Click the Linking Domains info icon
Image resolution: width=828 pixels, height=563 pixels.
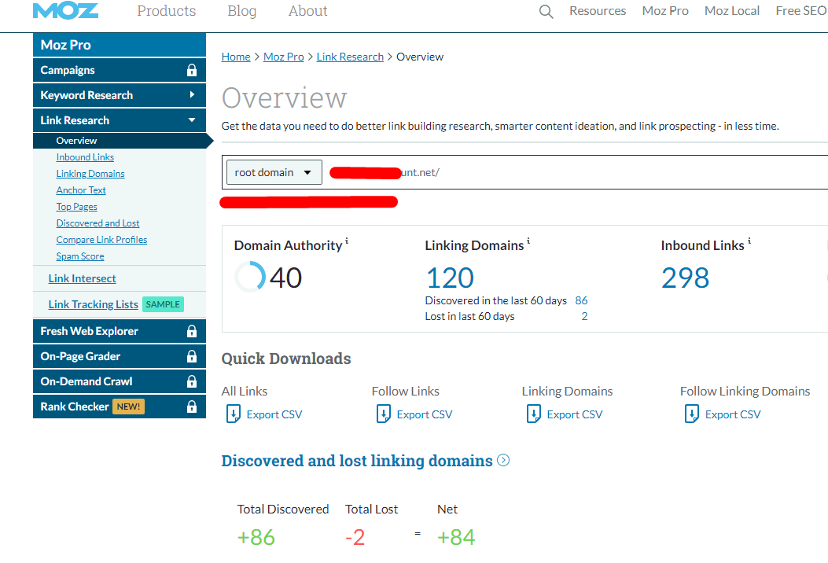528,241
